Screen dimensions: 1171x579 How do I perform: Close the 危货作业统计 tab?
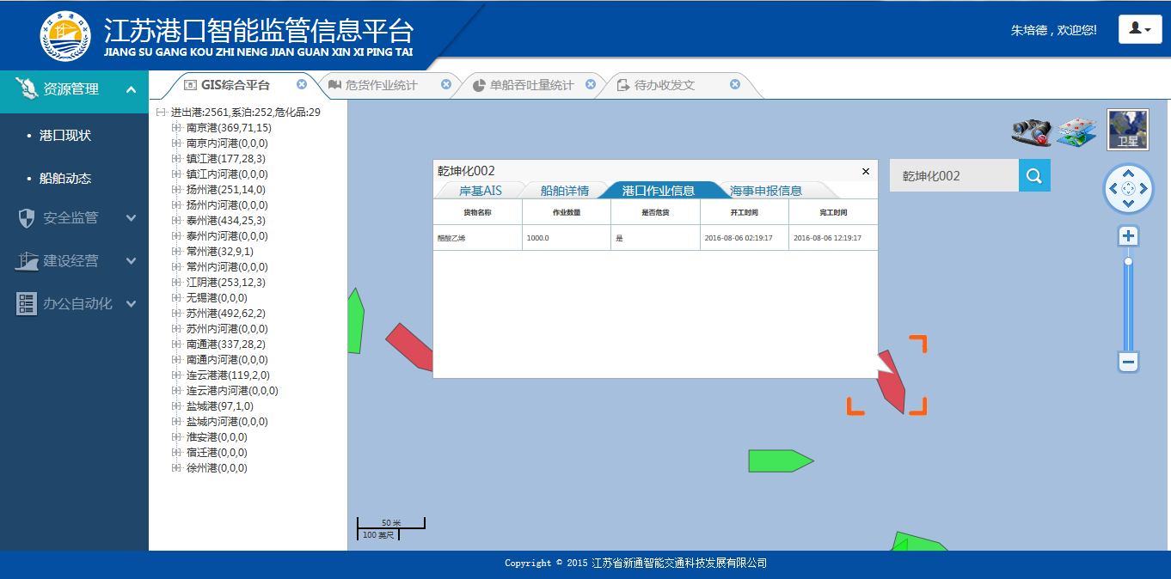[x=446, y=84]
